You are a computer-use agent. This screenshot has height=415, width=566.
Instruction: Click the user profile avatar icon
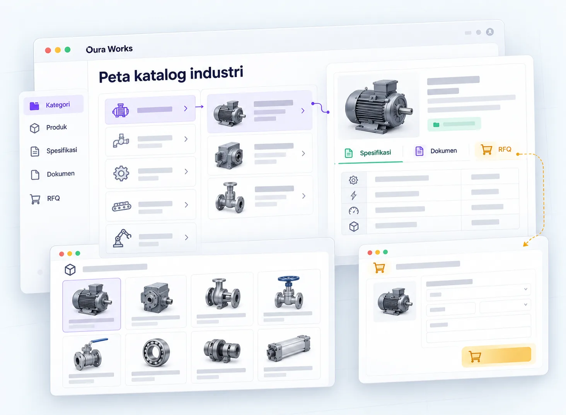pyautogui.click(x=490, y=32)
